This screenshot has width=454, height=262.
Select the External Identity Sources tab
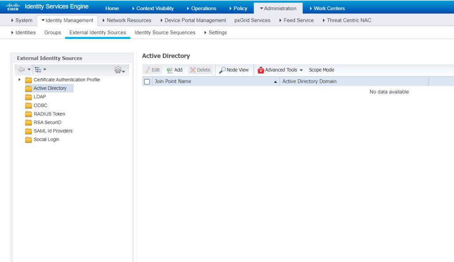pyautogui.click(x=98, y=32)
